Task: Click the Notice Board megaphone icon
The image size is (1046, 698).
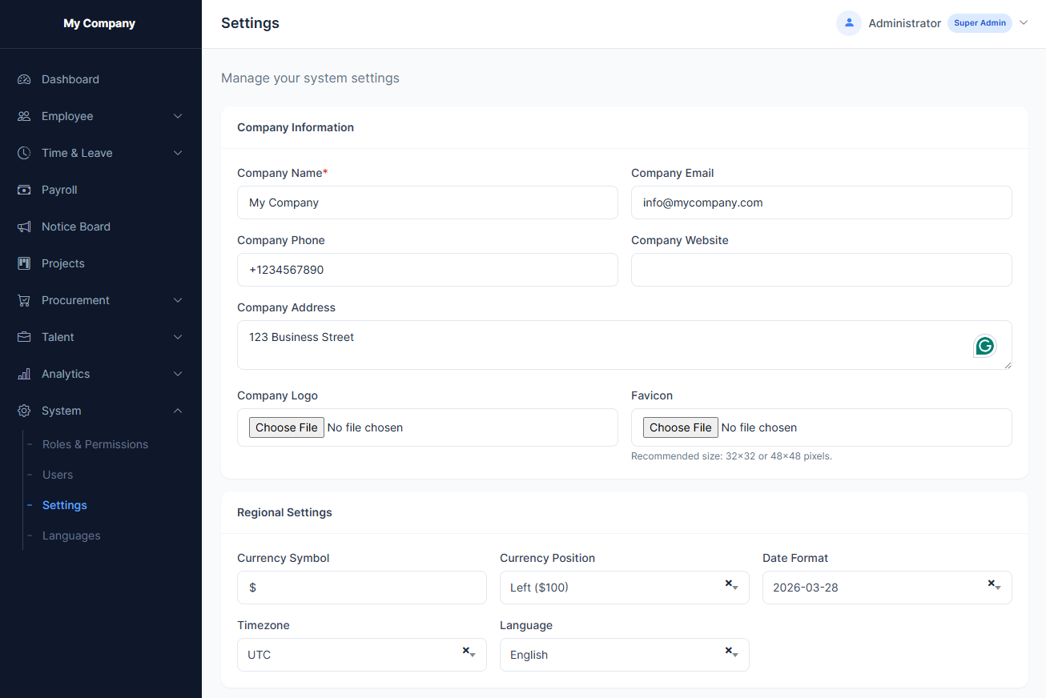Action: coord(24,227)
